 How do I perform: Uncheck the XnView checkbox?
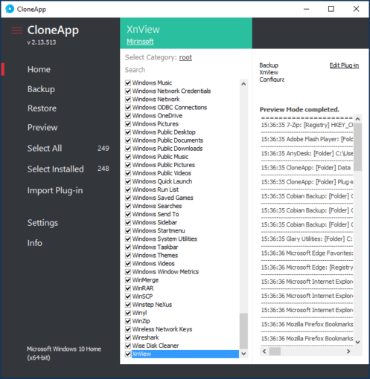pos(128,354)
